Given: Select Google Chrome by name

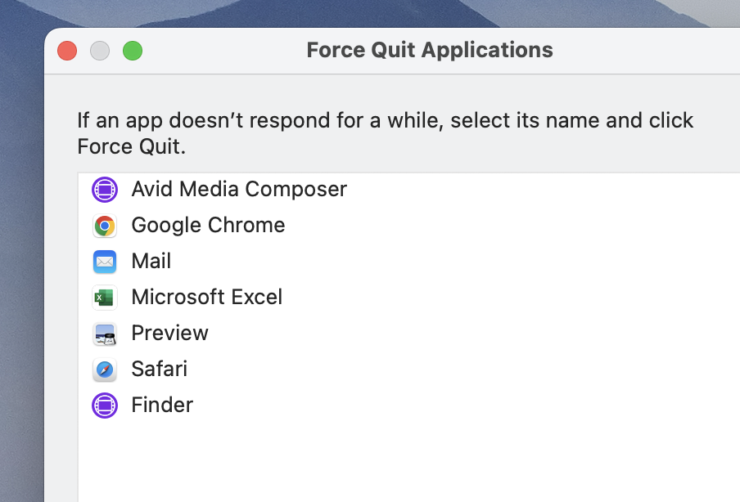Looking at the screenshot, I should pyautogui.click(x=208, y=226).
